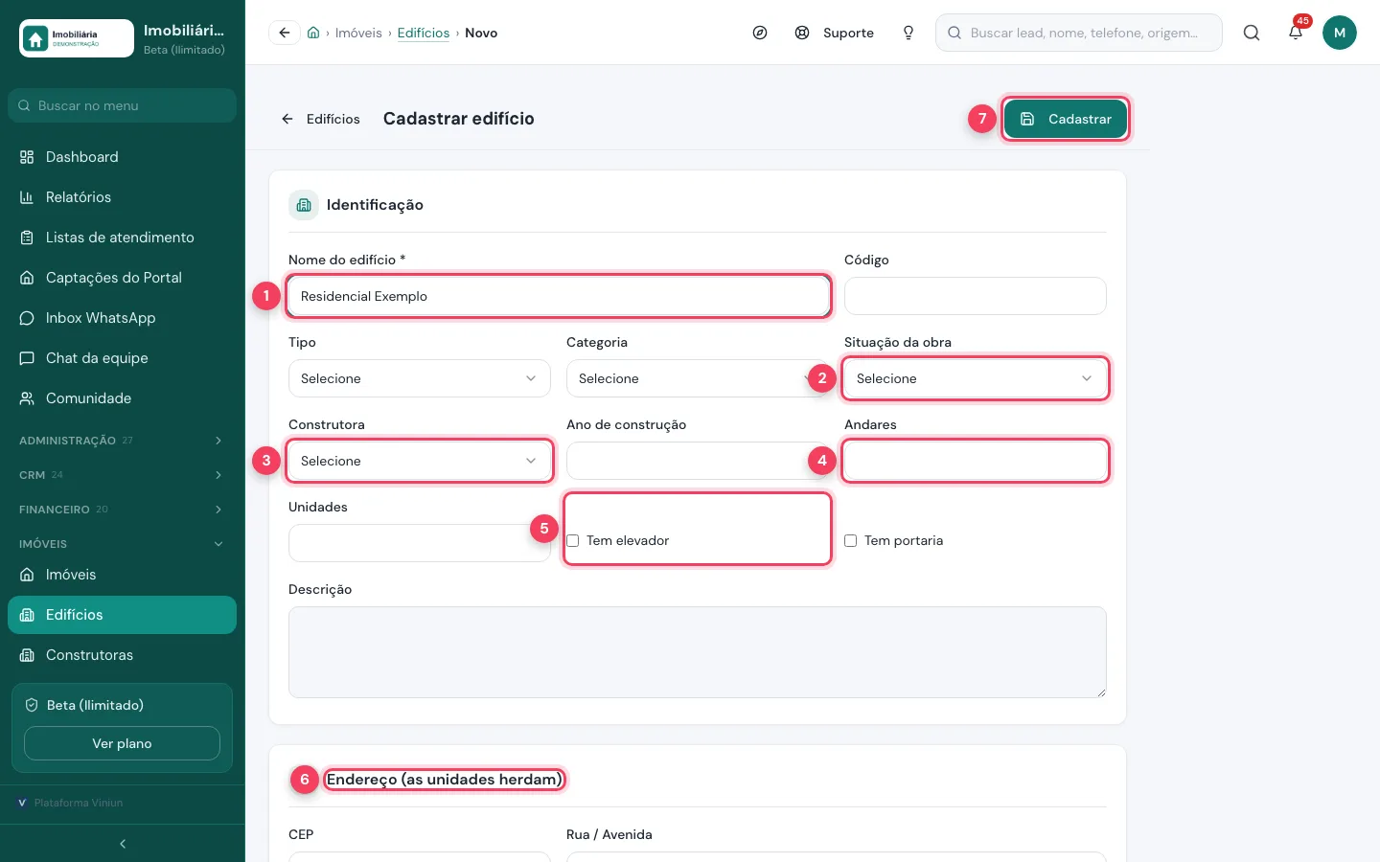Open Suporte lifebuoy icon

pyautogui.click(x=802, y=33)
